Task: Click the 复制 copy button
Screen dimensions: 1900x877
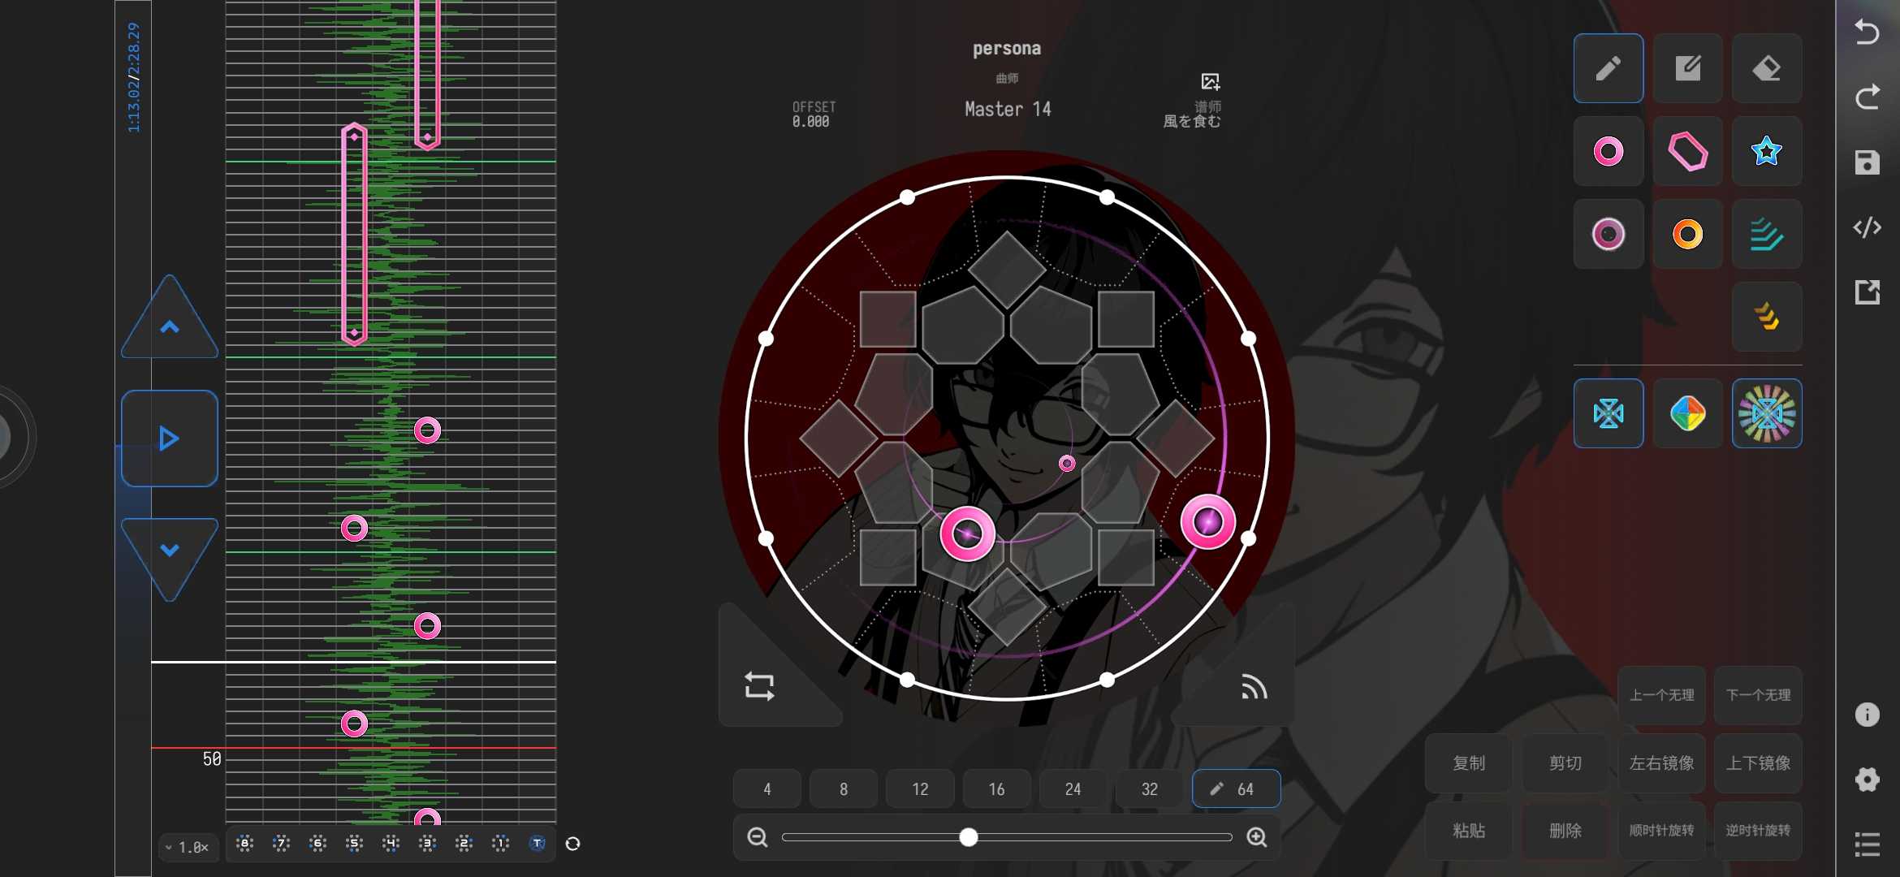Action: coord(1468,763)
